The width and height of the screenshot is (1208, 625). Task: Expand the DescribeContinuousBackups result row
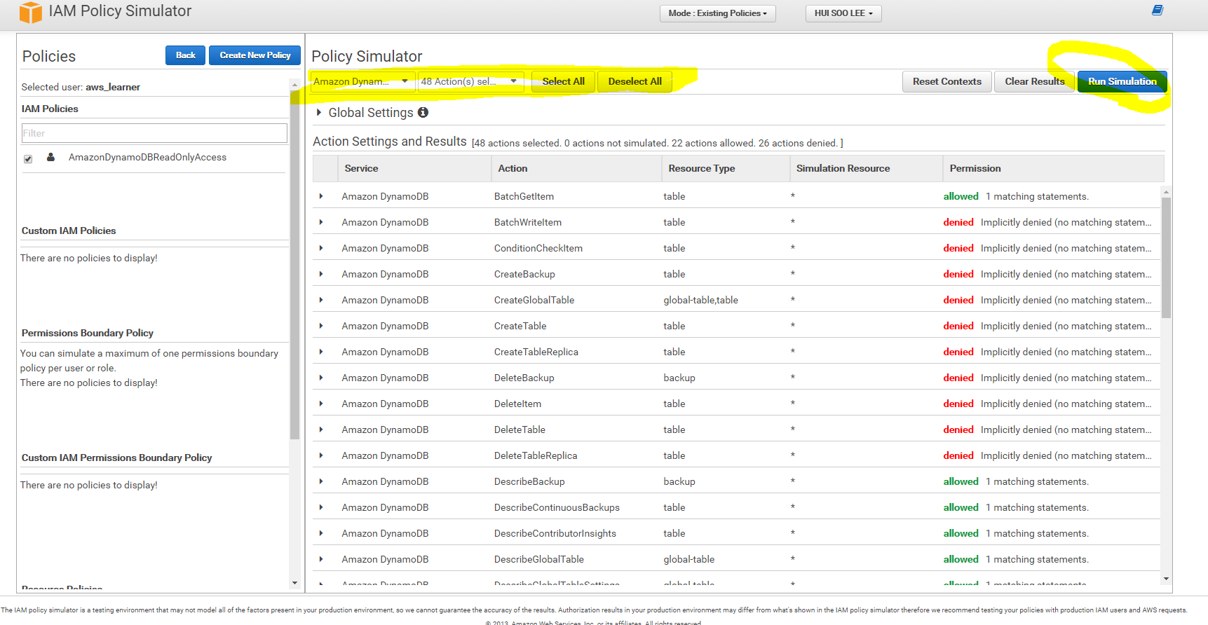321,507
